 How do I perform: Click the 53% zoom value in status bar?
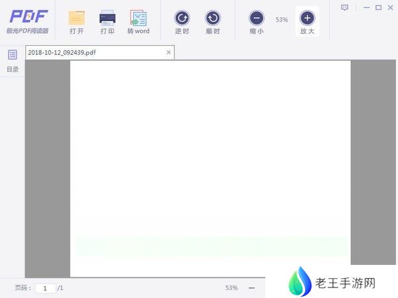pyautogui.click(x=232, y=288)
